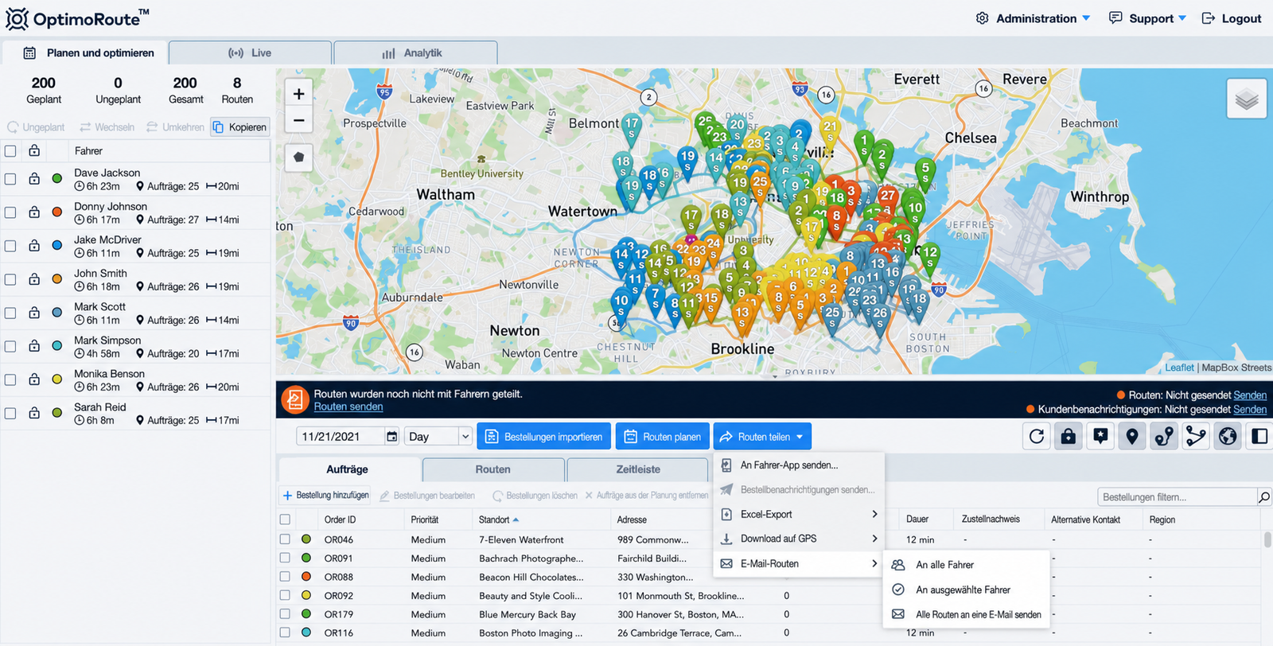Open the Administration dropdown menu
This screenshot has width=1273, height=646.
coord(1033,18)
